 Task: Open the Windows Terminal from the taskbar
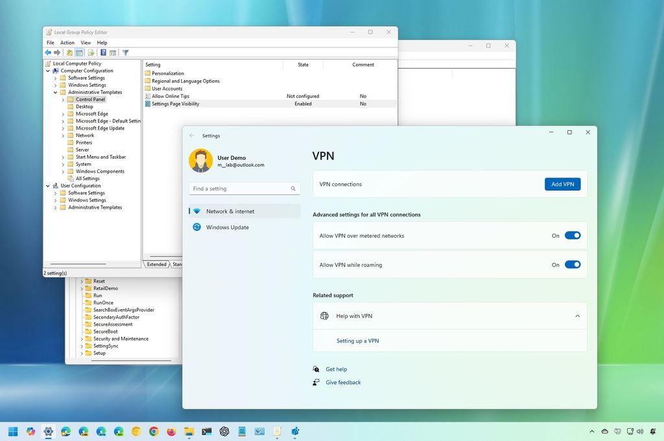click(x=206, y=431)
